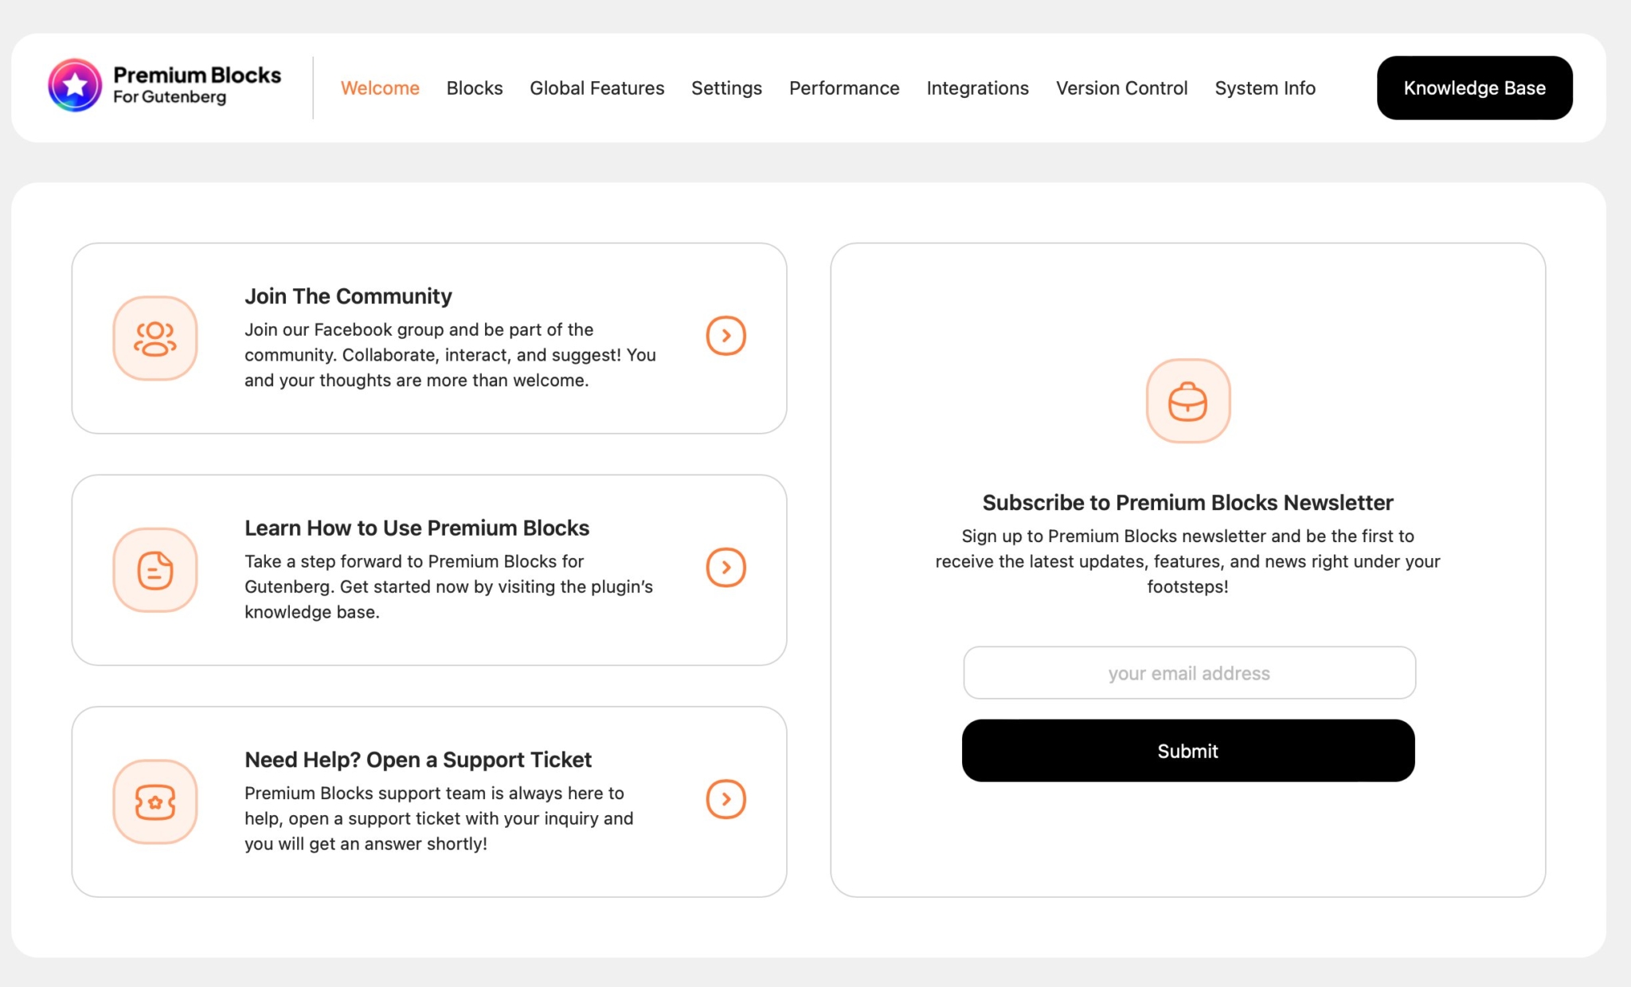Click the 'Join our Facebook group' description text
This screenshot has height=987, width=1631.
point(451,355)
